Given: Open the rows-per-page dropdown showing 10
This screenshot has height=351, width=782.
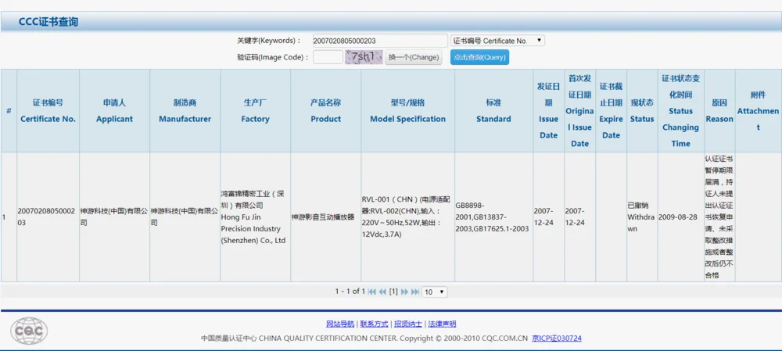Looking at the screenshot, I should point(434,292).
